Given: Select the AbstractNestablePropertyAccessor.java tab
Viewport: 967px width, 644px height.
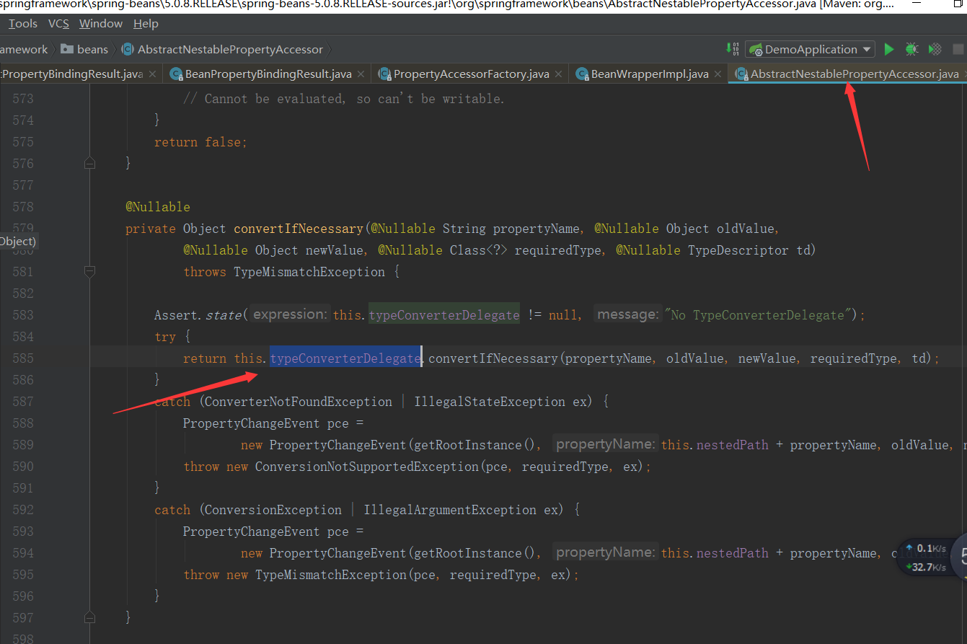Looking at the screenshot, I should (x=849, y=74).
